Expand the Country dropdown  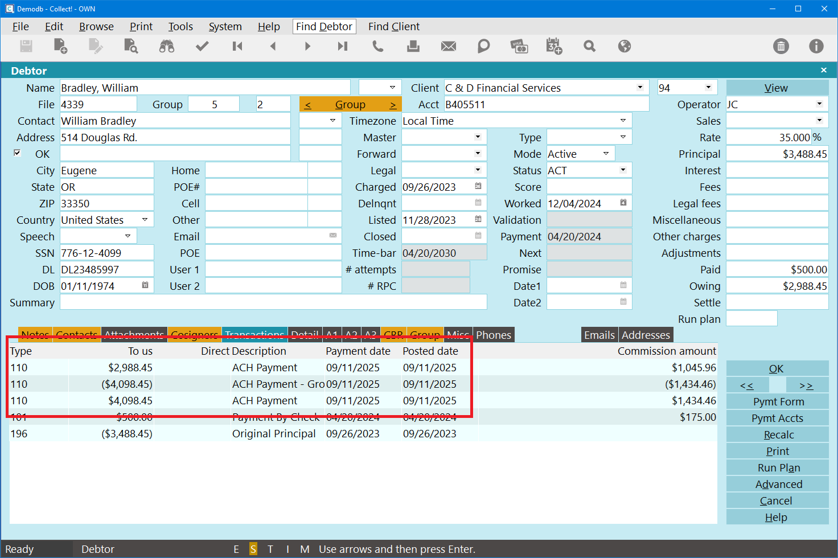(x=145, y=220)
